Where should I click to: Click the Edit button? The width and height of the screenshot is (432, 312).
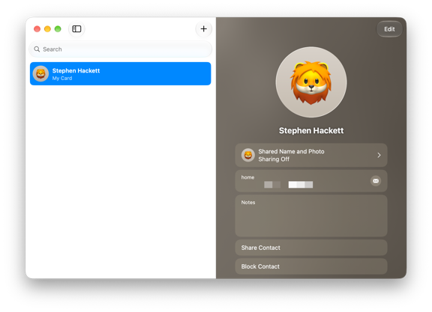pyautogui.click(x=389, y=29)
